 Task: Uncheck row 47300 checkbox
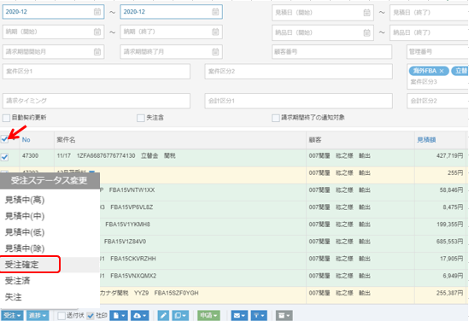click(4, 157)
